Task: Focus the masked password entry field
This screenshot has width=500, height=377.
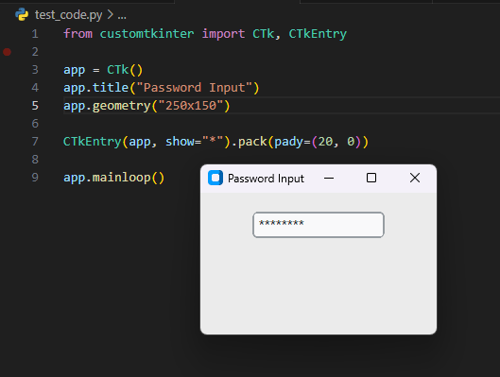Action: click(319, 225)
